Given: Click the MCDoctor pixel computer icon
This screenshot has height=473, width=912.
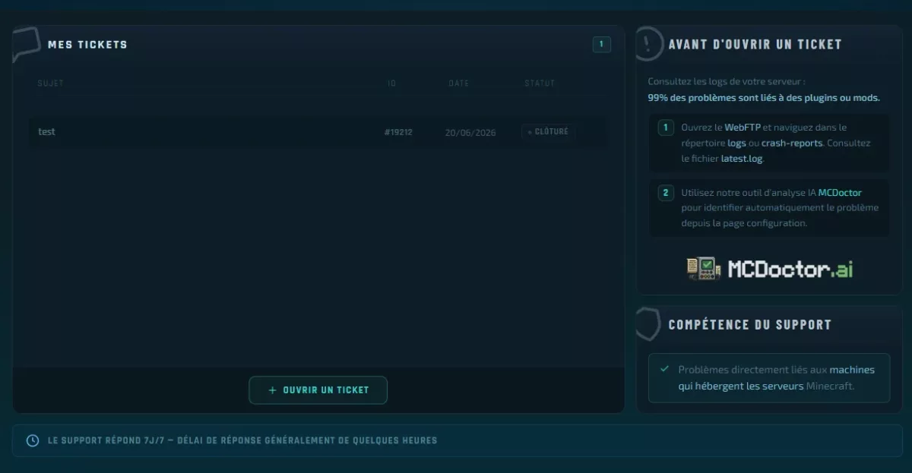Looking at the screenshot, I should tap(704, 268).
